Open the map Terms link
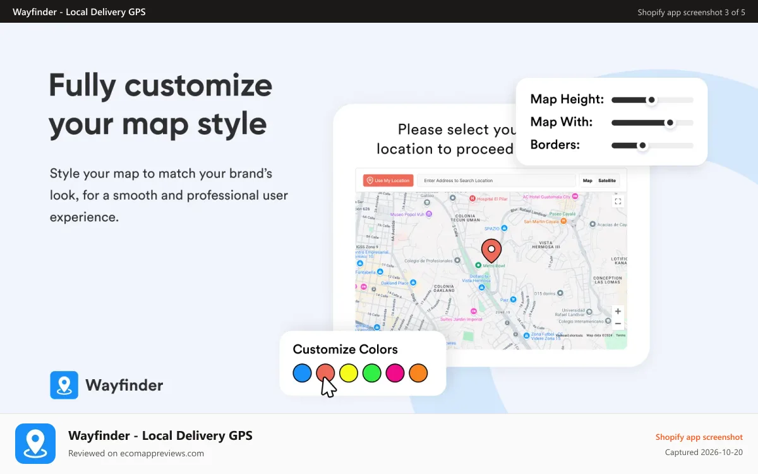 [x=621, y=336]
